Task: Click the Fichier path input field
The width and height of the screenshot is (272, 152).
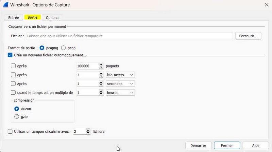Action: tap(129, 36)
